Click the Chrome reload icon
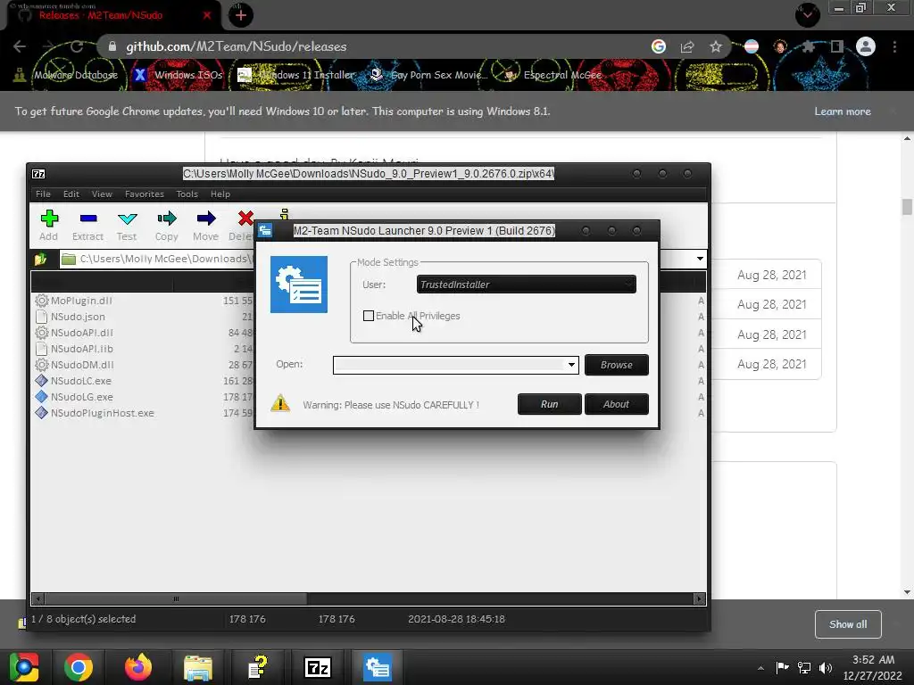The height and width of the screenshot is (685, 914). coord(77,46)
